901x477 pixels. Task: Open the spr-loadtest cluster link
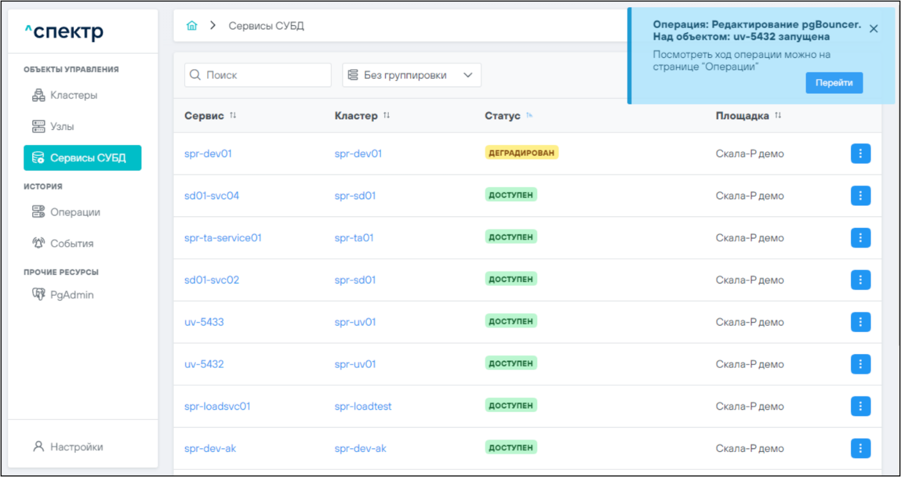pos(363,406)
